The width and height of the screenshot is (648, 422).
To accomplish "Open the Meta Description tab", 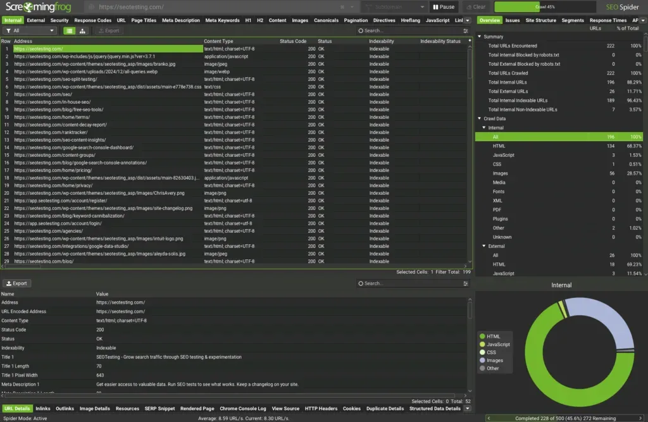I will [x=181, y=20].
